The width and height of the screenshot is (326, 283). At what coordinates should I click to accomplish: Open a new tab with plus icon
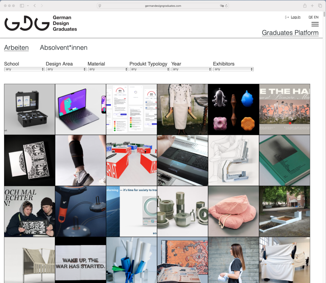point(312,6)
